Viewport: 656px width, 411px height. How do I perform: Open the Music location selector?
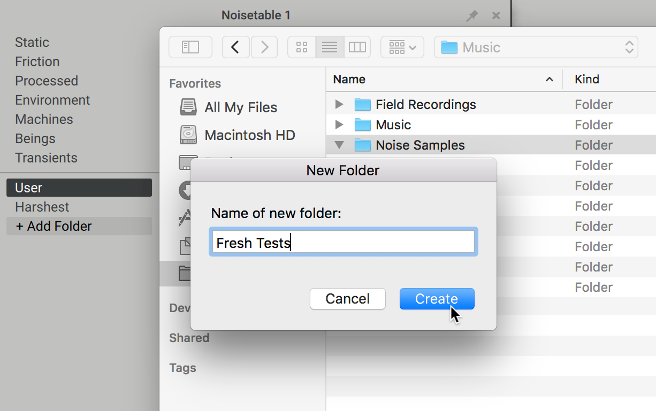coord(629,47)
